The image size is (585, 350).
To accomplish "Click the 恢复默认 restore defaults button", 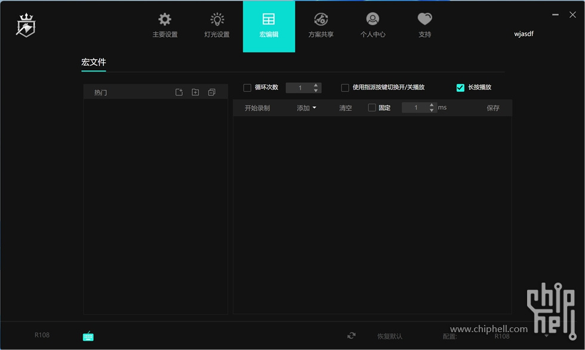I will click(390, 336).
